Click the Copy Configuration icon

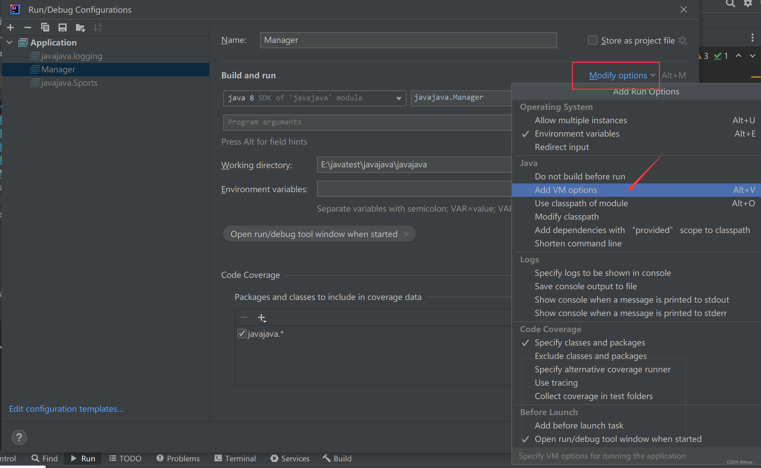click(x=45, y=27)
